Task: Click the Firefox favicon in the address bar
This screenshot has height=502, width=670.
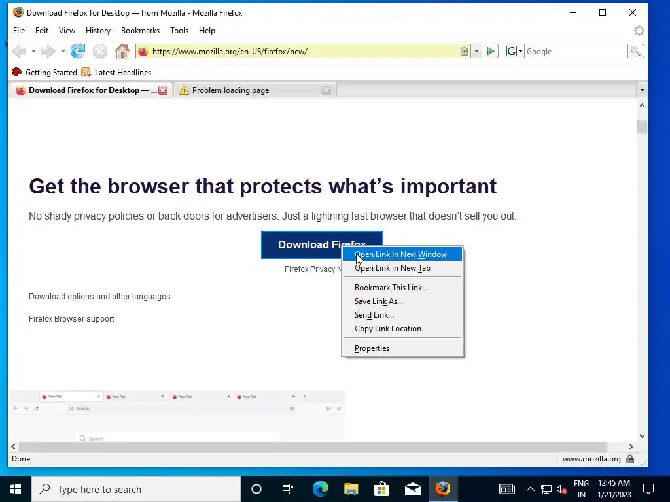Action: click(143, 51)
